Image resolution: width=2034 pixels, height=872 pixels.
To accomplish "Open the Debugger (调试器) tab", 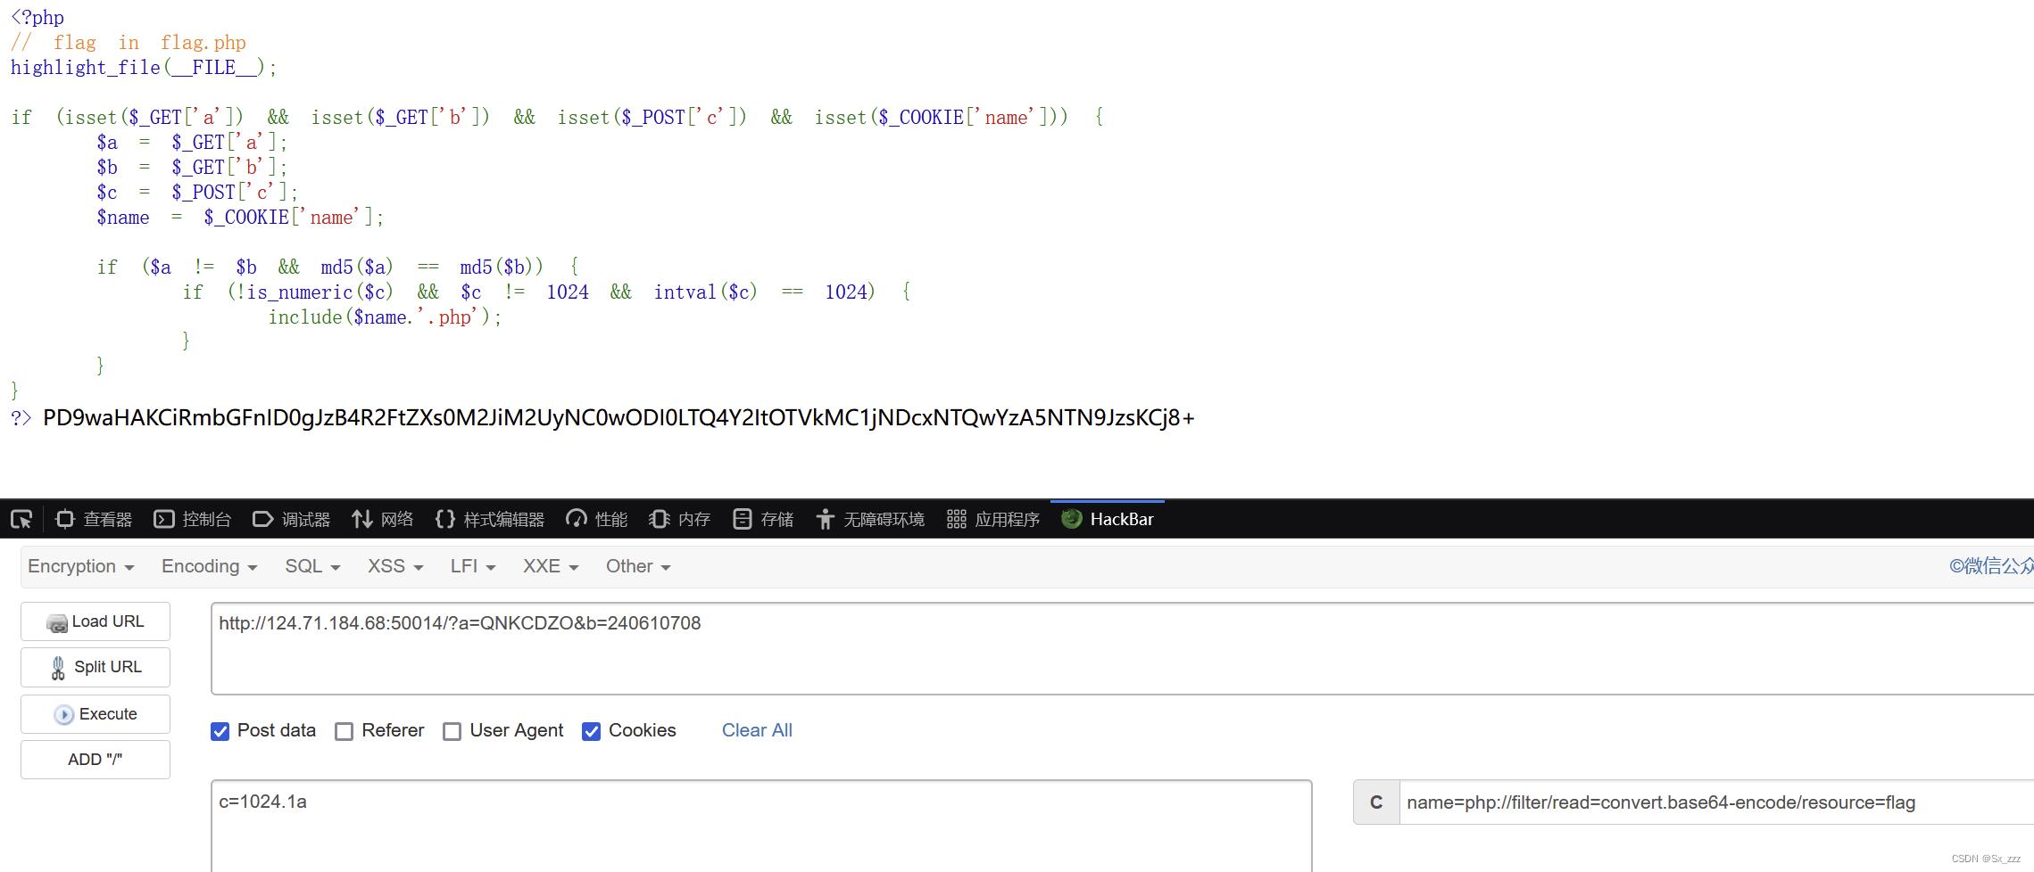I will (x=292, y=519).
